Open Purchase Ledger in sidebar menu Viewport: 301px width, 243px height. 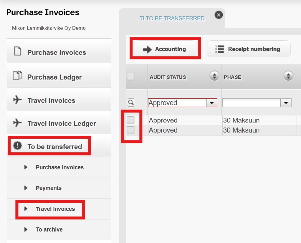pyautogui.click(x=59, y=75)
